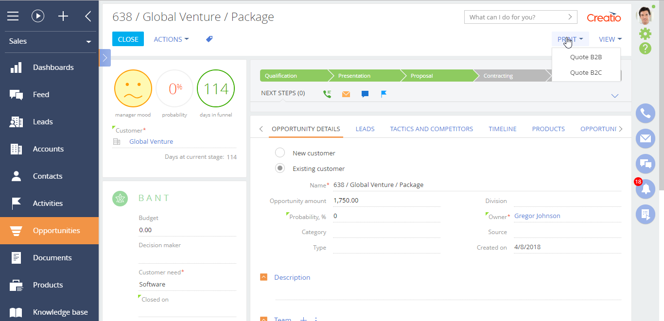Image resolution: width=664 pixels, height=321 pixels.
Task: Click the run process play icon
Action: pyautogui.click(x=38, y=16)
